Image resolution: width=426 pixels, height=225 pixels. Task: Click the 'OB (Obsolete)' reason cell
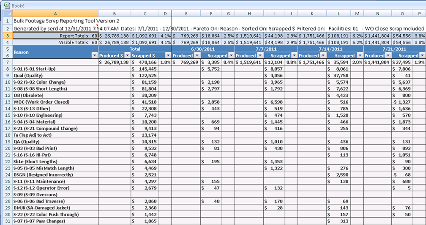click(55, 96)
